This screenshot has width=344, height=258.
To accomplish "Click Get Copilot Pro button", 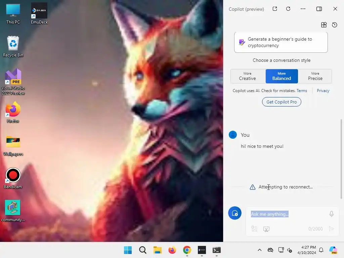I will click(282, 102).
